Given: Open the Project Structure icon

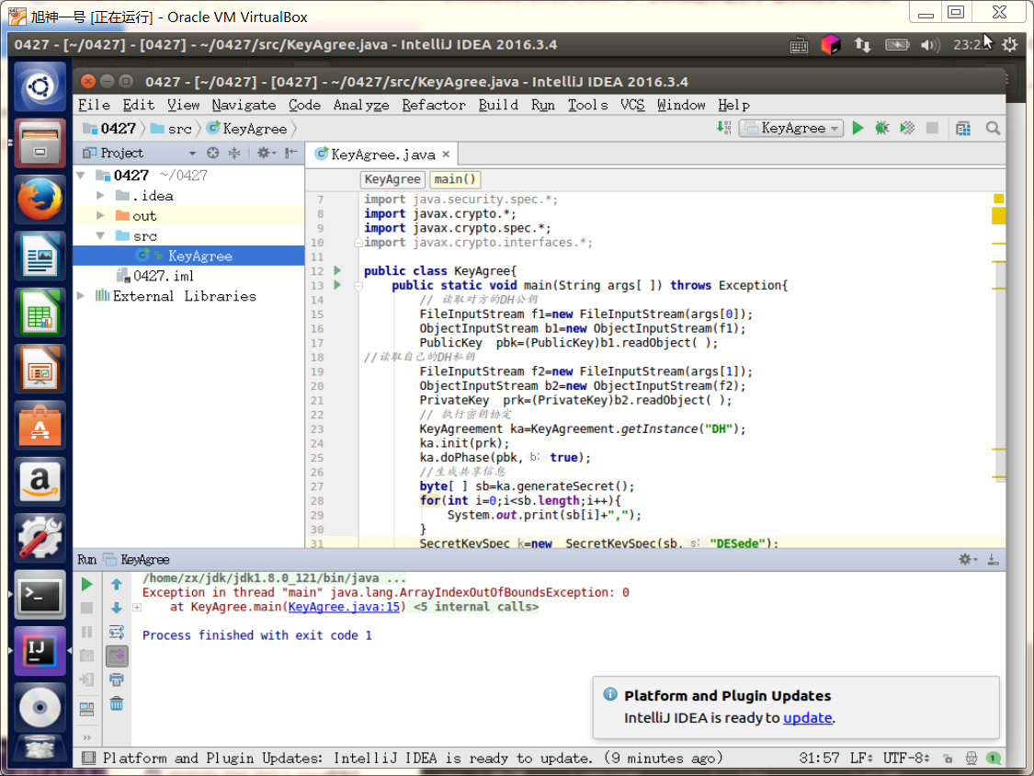Looking at the screenshot, I should (x=963, y=128).
